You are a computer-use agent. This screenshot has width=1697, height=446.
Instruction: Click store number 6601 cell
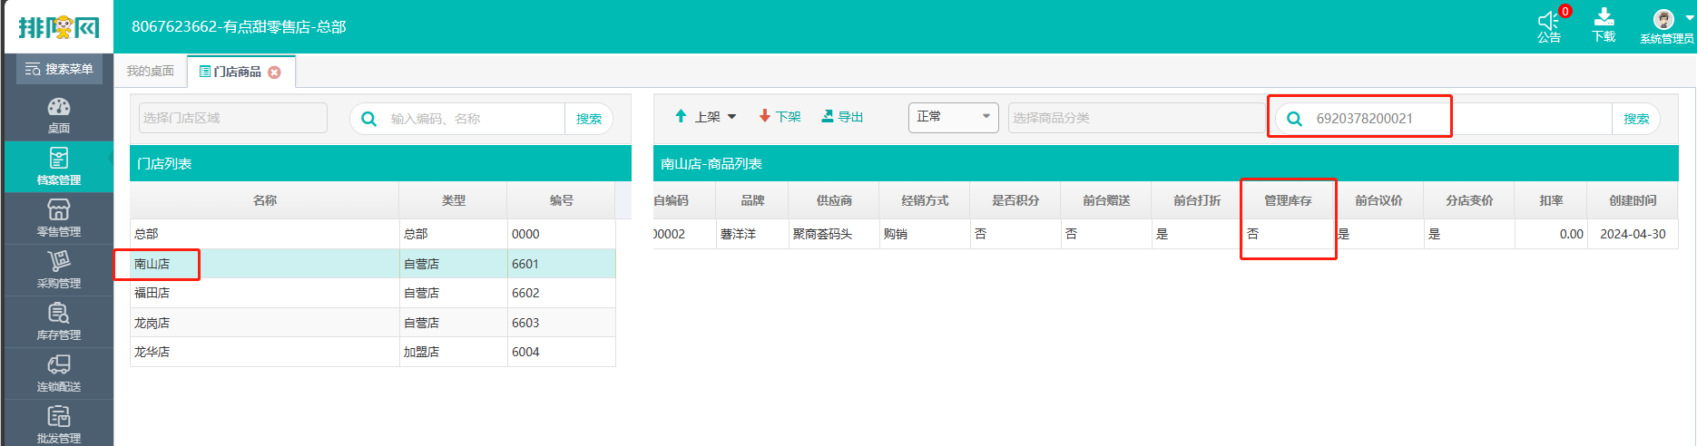[562, 264]
